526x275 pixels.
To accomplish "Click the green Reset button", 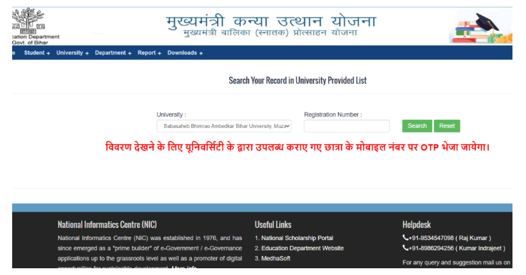I will click(x=447, y=126).
